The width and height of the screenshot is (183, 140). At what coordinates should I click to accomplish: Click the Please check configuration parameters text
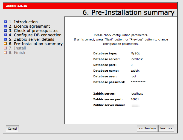(x=121, y=35)
